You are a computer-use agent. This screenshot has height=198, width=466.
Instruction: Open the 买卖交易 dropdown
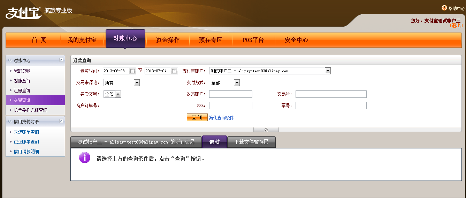(118, 94)
